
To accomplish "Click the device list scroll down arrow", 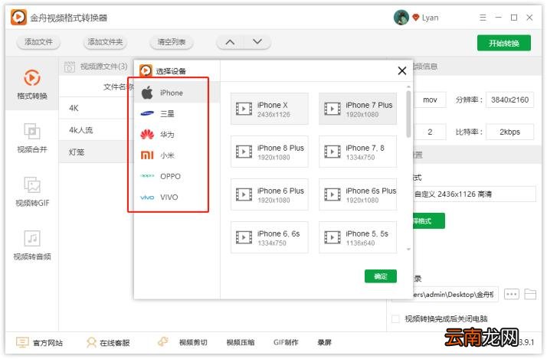I will click(408, 250).
